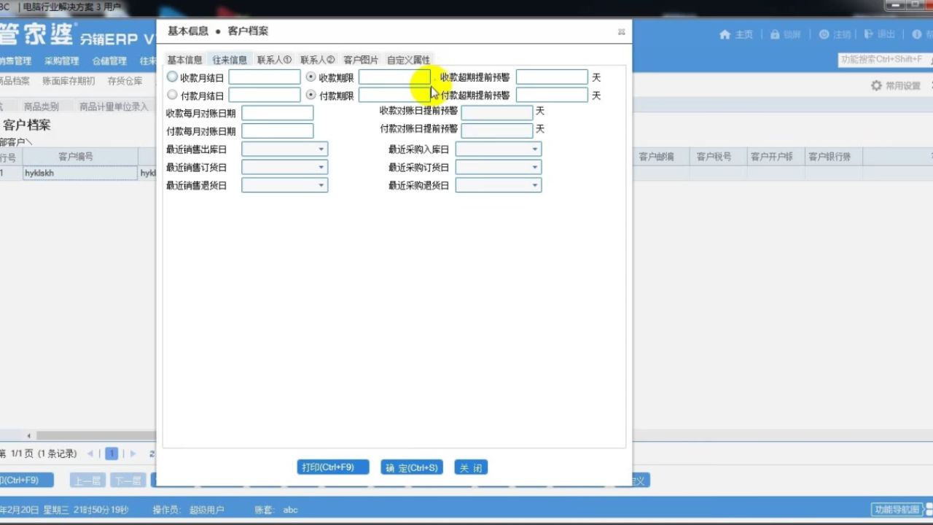Open the 存货仓库 toolbar shortcut
The height and width of the screenshot is (525, 933).
point(125,82)
